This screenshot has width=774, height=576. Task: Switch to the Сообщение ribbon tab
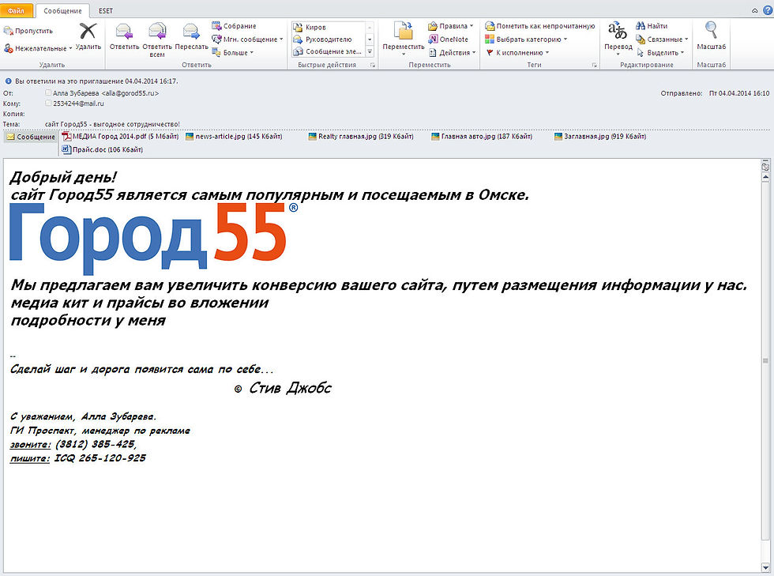pos(62,10)
